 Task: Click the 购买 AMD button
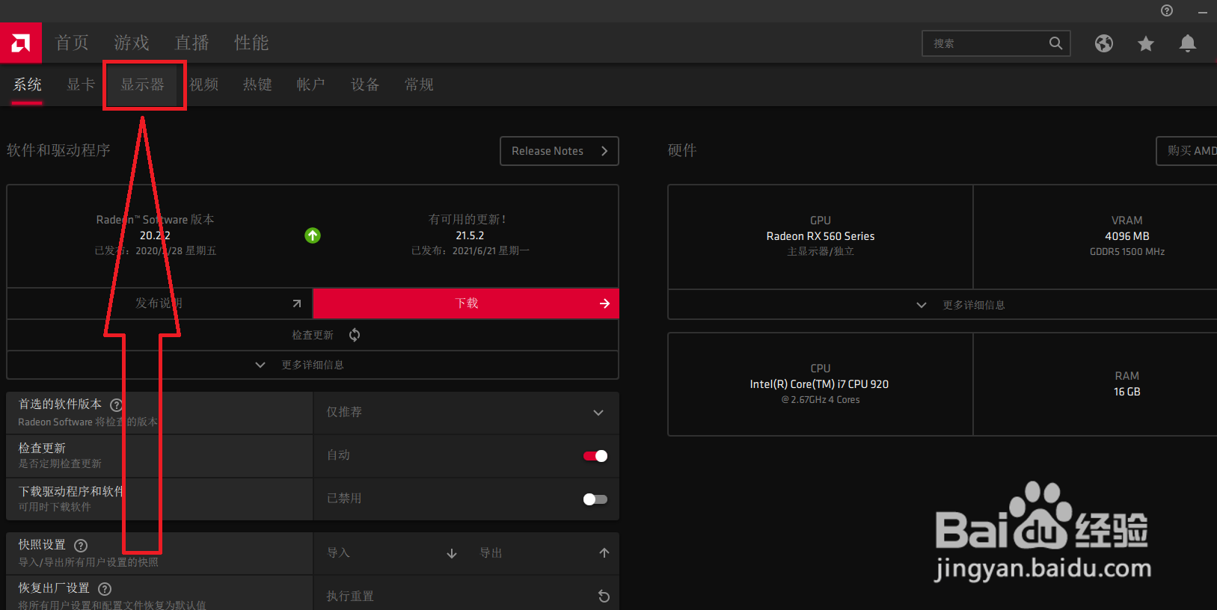[x=1187, y=151]
